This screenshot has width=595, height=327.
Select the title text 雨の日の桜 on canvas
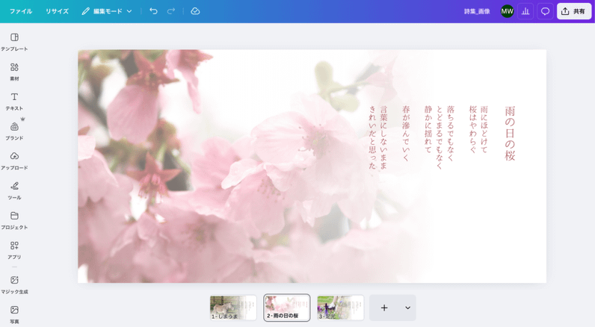[510, 134]
